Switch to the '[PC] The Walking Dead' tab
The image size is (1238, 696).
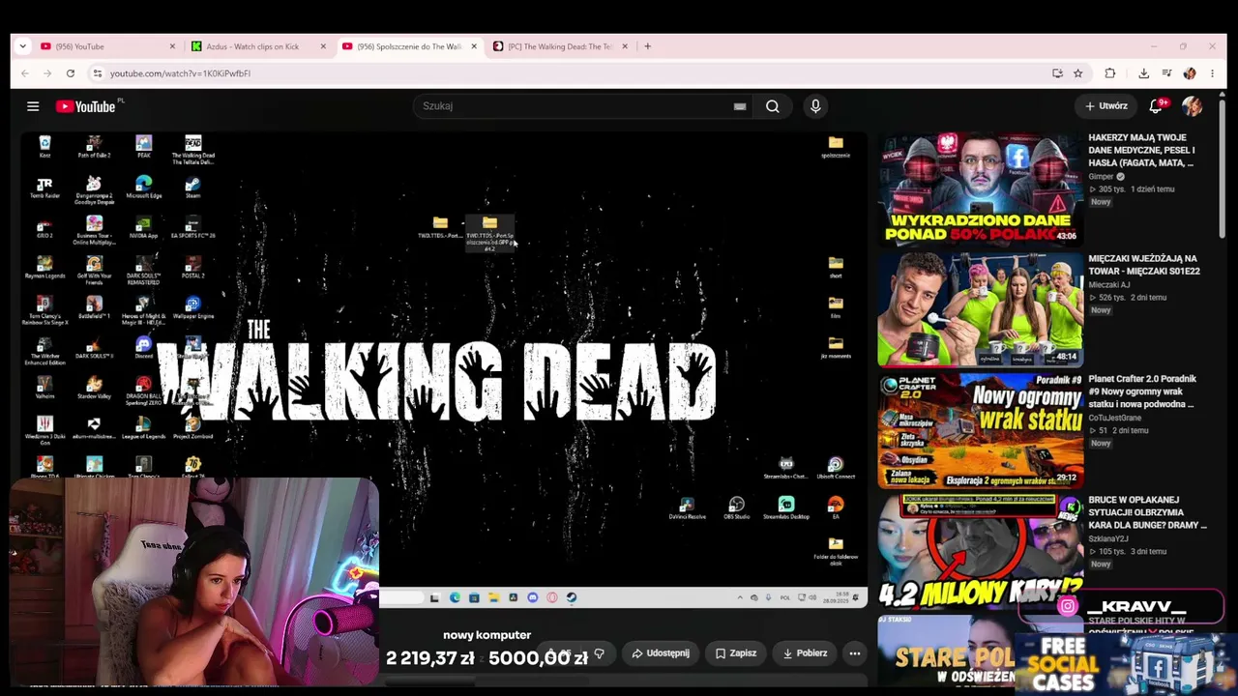pyautogui.click(x=561, y=46)
